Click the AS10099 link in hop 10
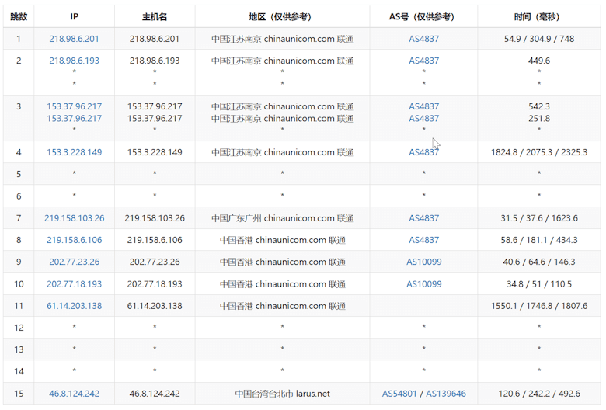 tap(423, 284)
